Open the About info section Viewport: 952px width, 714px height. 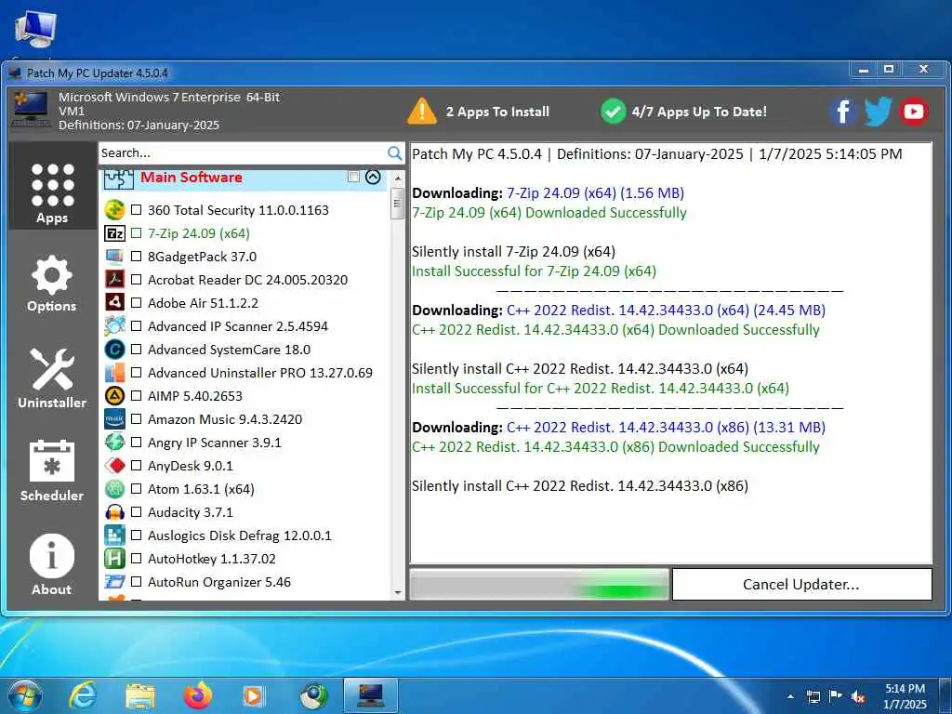pos(52,564)
